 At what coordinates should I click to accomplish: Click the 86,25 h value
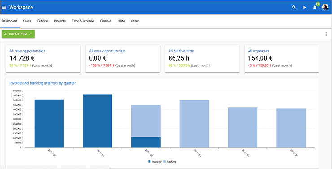click(x=179, y=58)
